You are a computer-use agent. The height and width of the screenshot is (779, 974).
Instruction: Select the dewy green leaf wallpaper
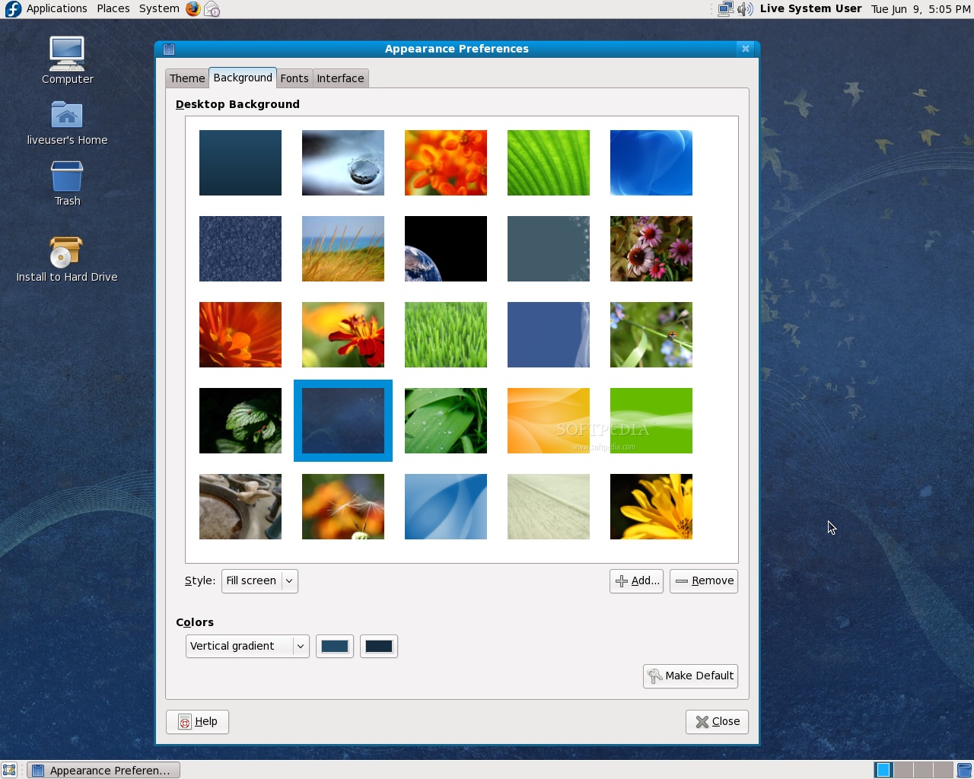tap(446, 421)
